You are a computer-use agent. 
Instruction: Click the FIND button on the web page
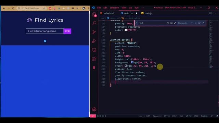(67, 31)
